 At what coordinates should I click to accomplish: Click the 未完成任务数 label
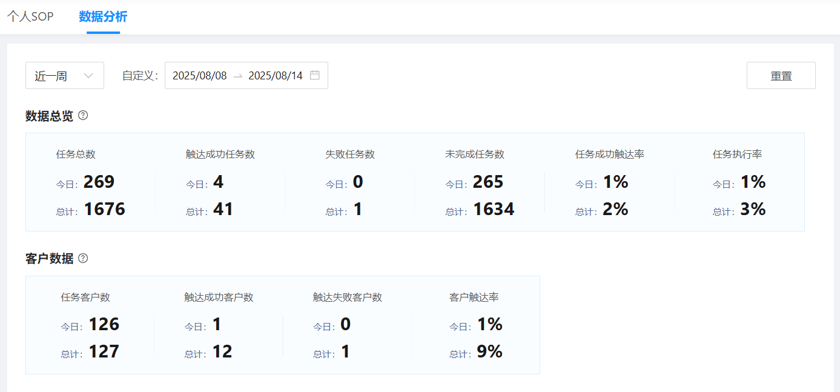[x=475, y=154]
